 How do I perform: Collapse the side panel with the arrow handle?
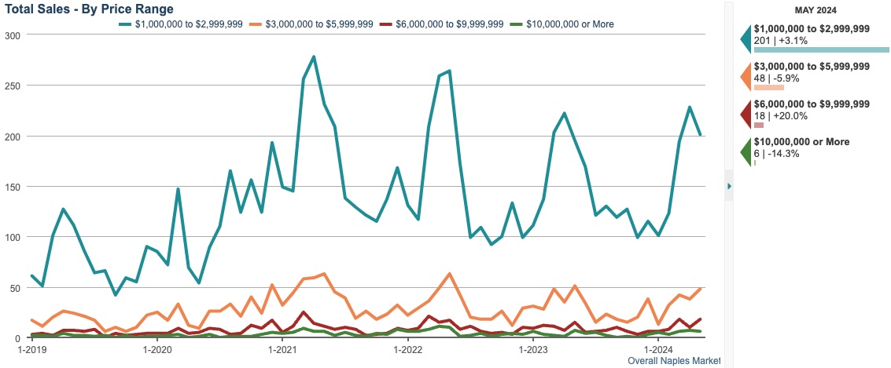[x=729, y=185]
